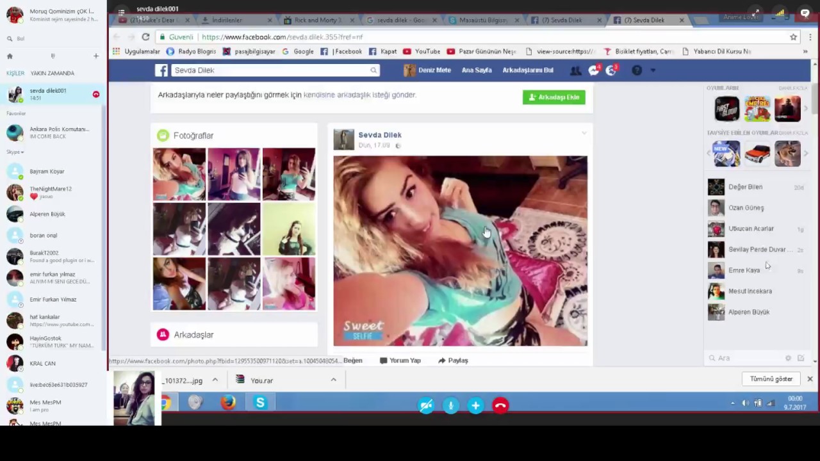Click the Skype new conversation plus icon
This screenshot has height=461, width=820.
point(96,56)
